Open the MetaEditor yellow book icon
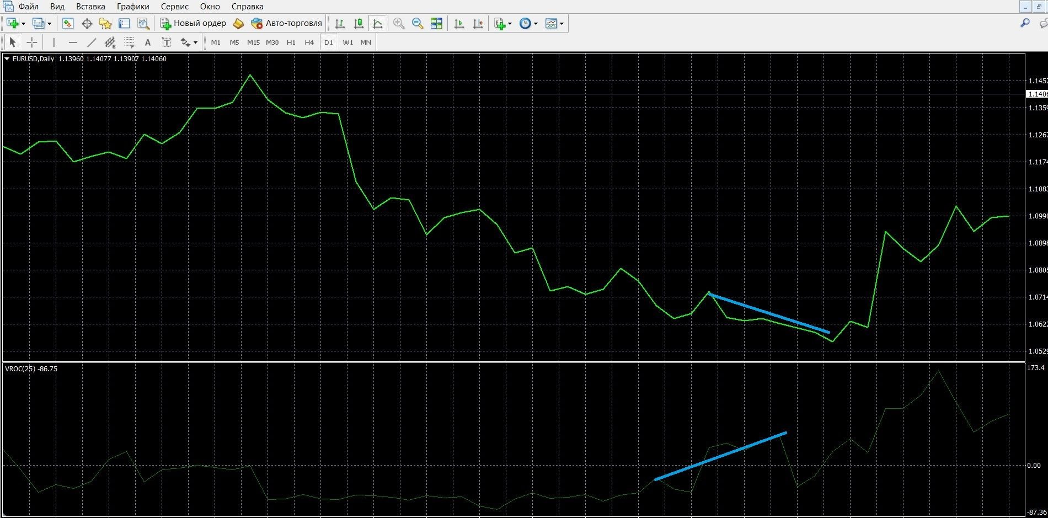 pos(238,23)
